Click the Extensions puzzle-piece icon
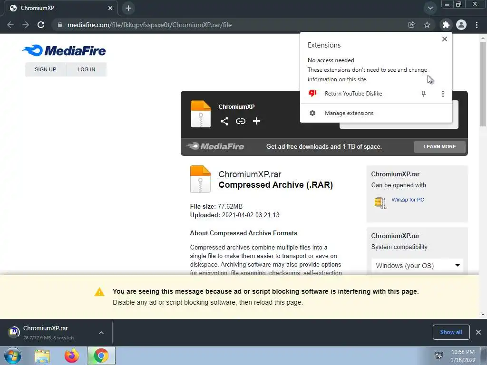This screenshot has height=365, width=487. pos(446,25)
